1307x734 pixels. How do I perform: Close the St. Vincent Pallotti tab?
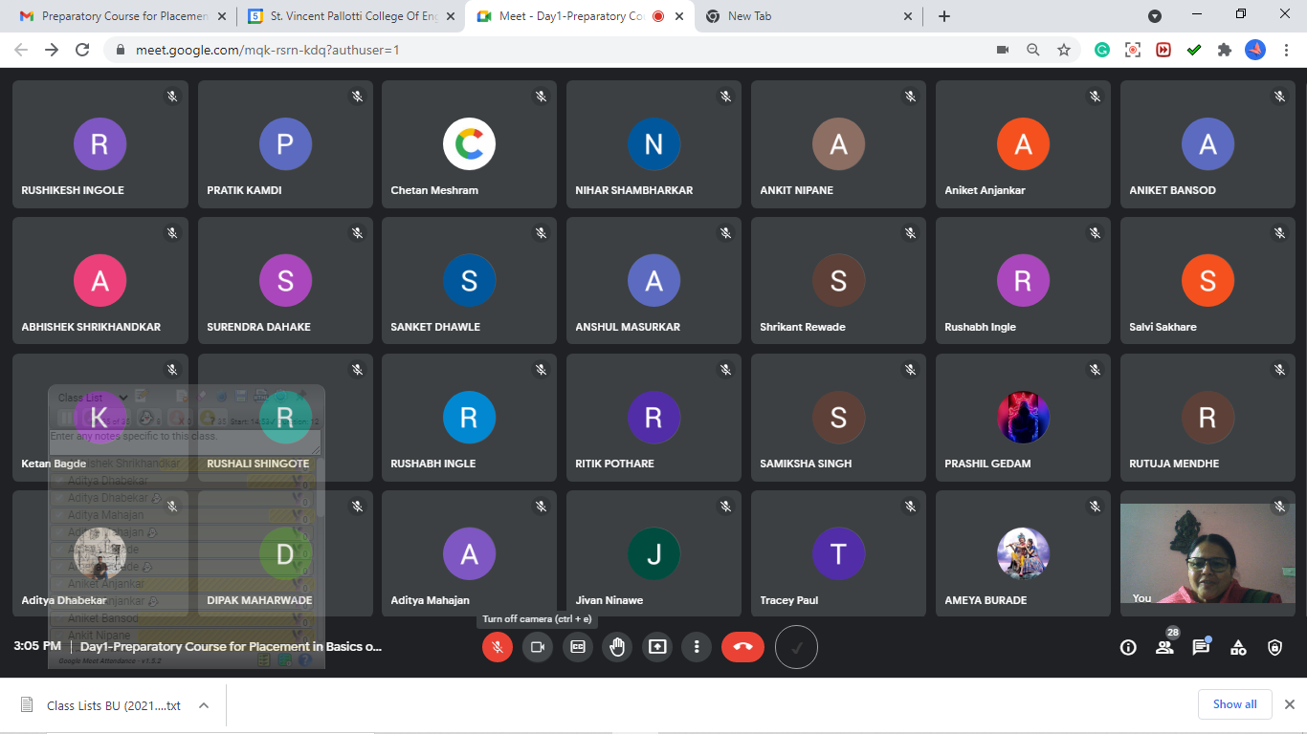pos(450,16)
